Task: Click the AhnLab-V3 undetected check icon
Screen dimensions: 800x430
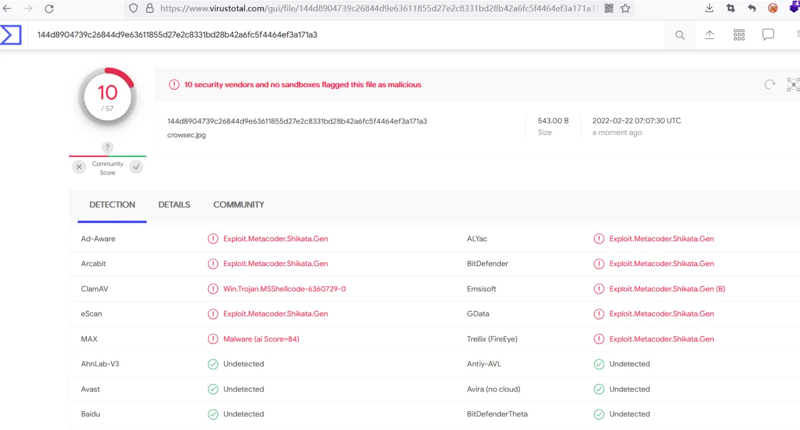Action: (213, 364)
